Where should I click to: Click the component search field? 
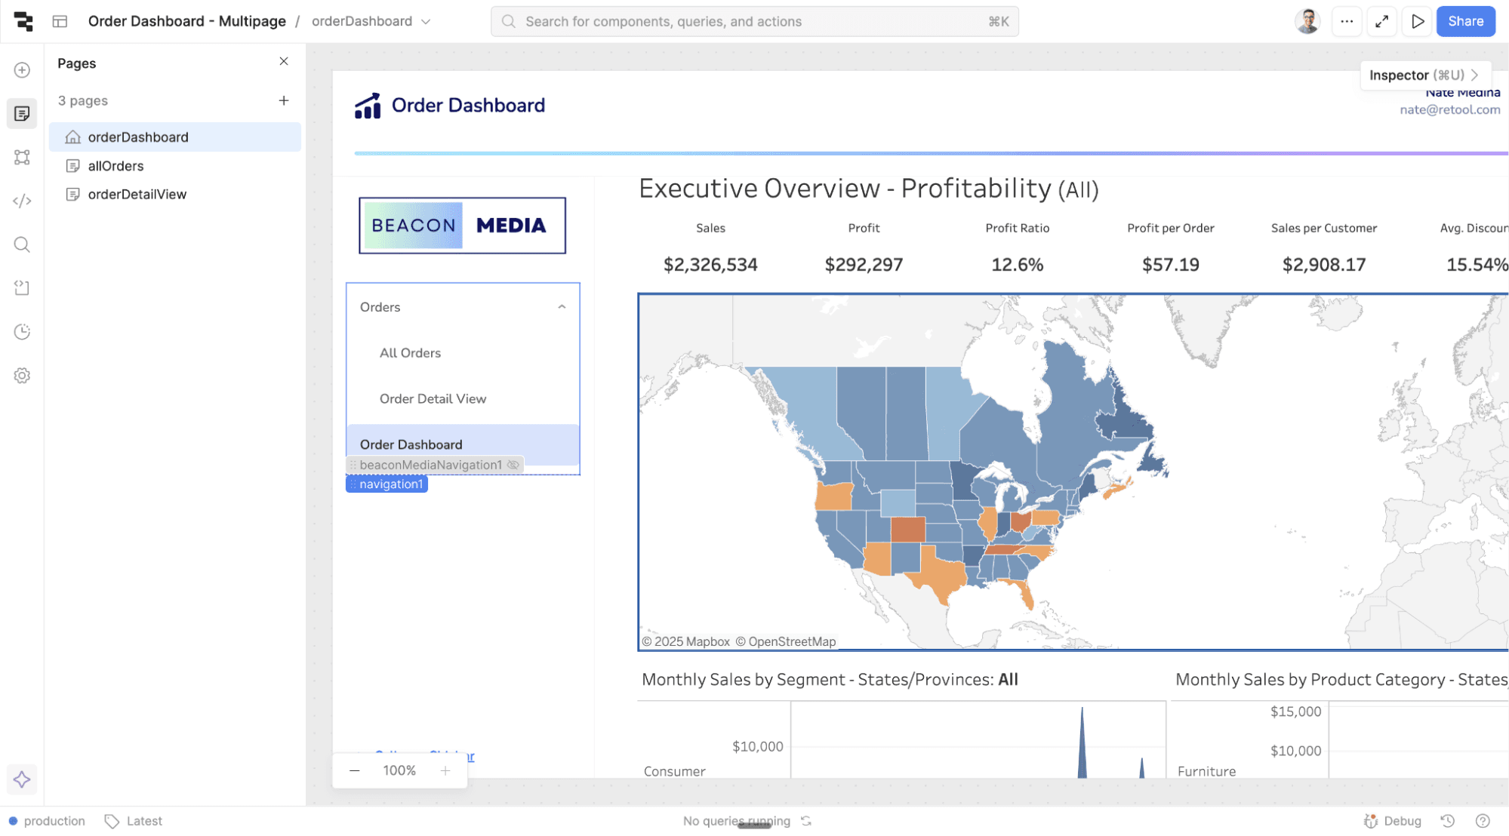coord(754,21)
